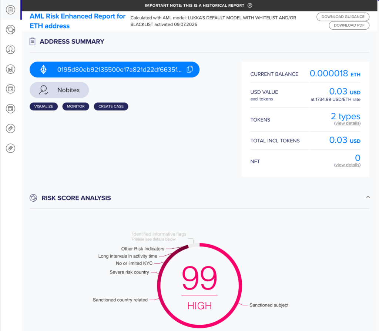Open the risk score pie chart sidebar icon

(x=10, y=30)
